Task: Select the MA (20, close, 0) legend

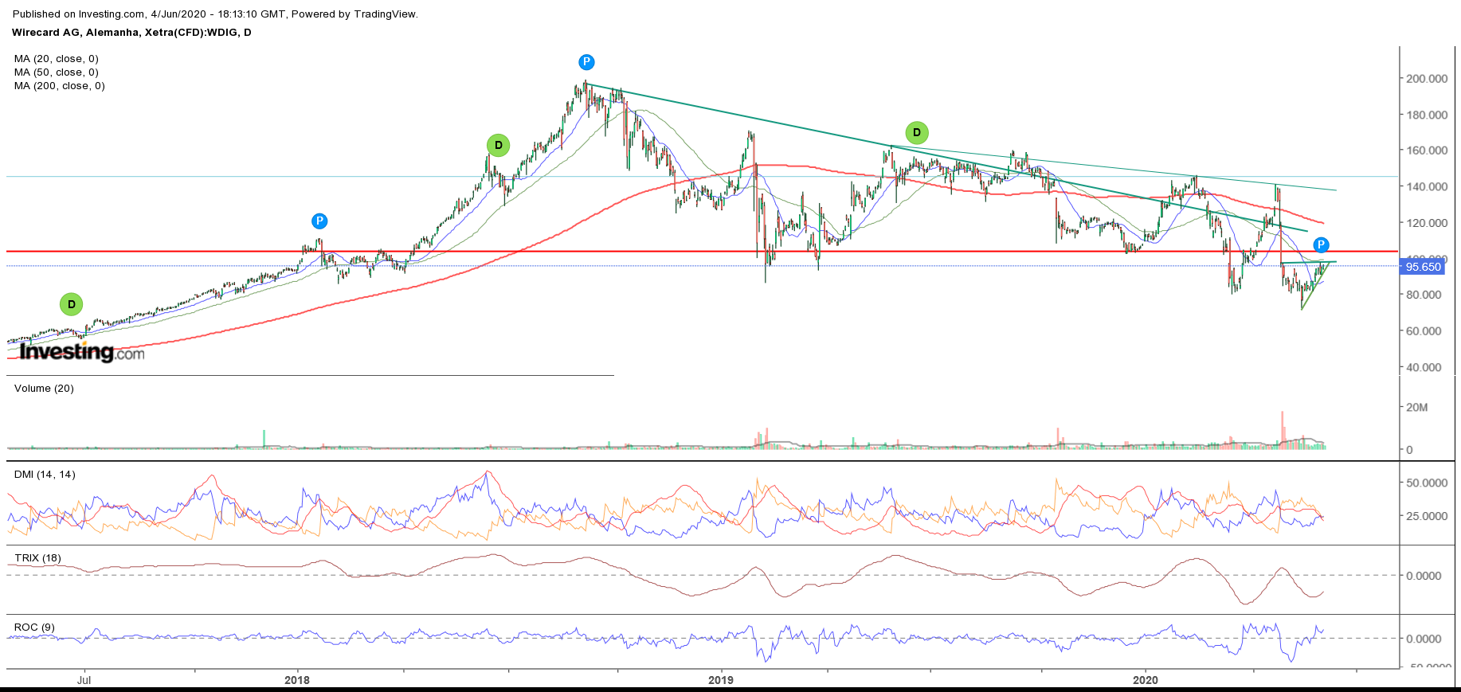Action: pos(57,59)
